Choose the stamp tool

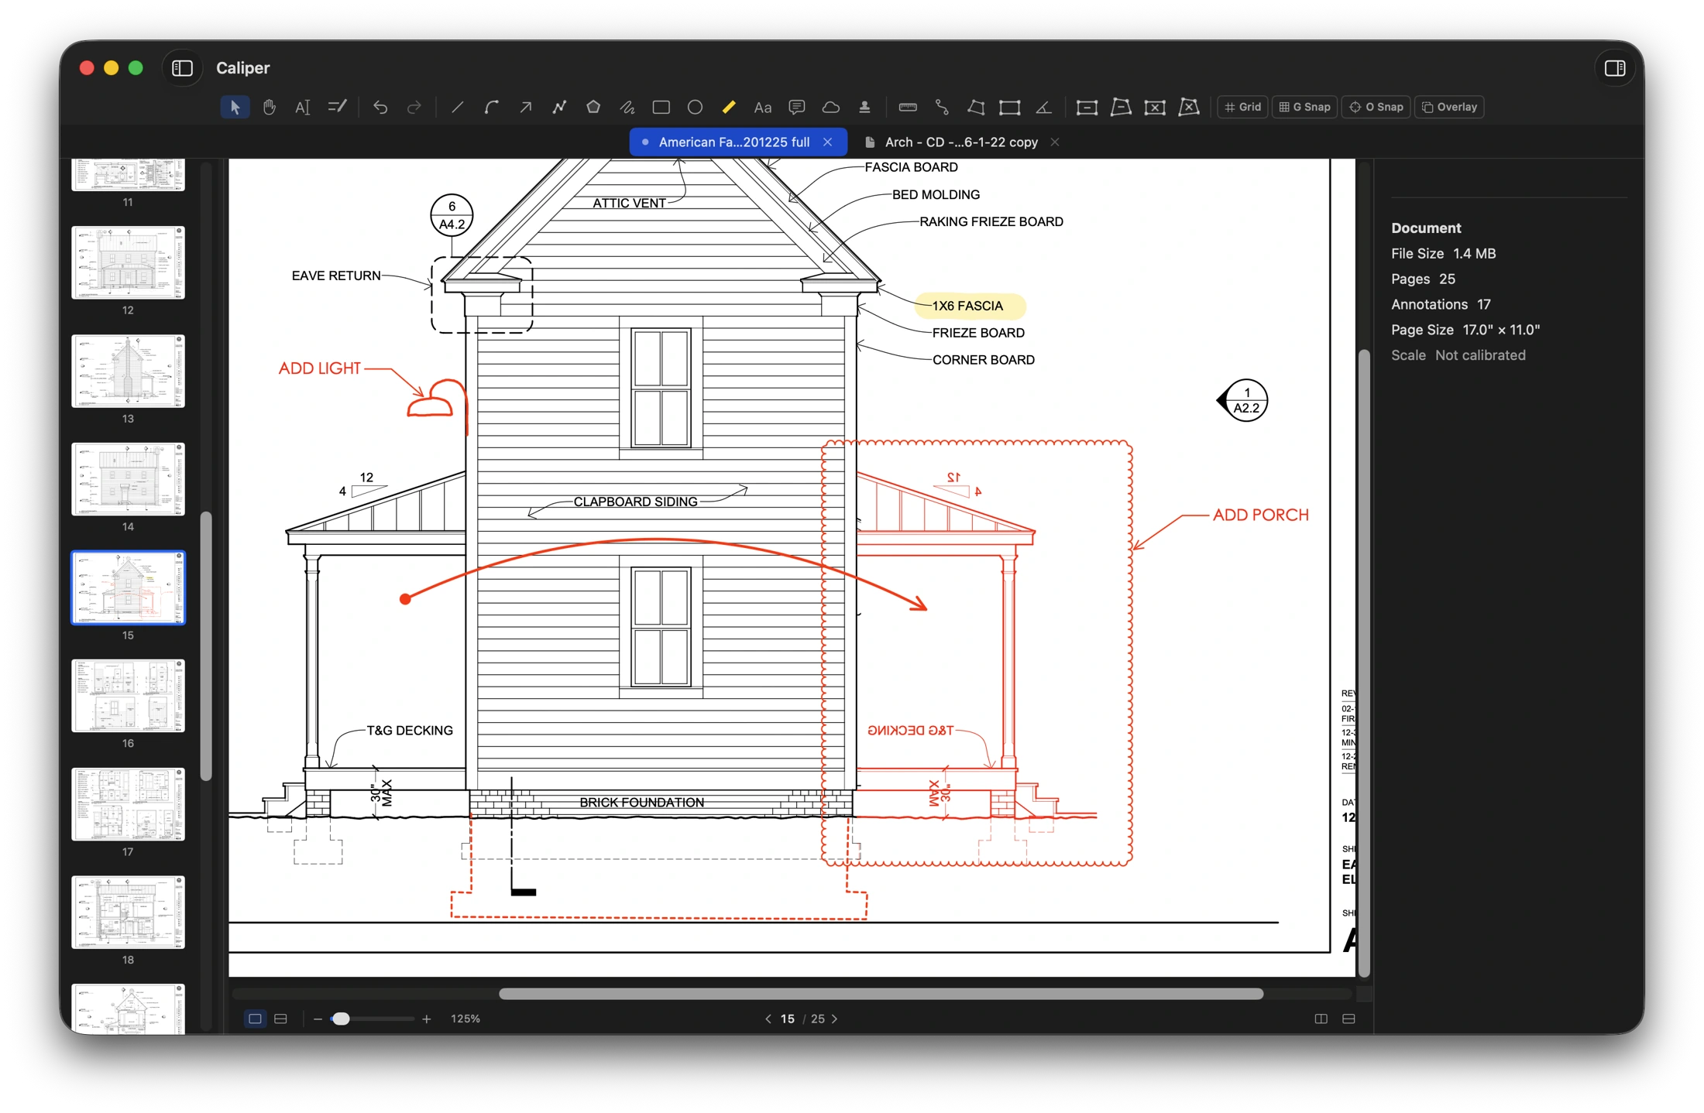tap(865, 107)
